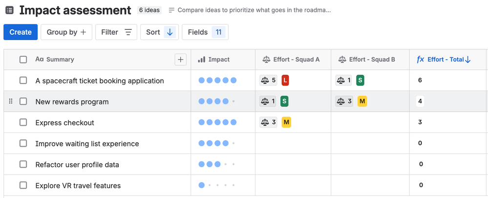The height and width of the screenshot is (198, 488).
Task: Open the Filter dropdown
Action: coord(116,32)
